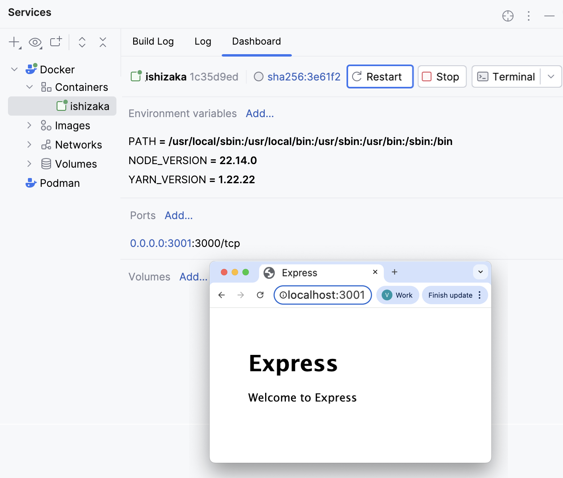Click the browser back arrow
This screenshot has height=478, width=563.
tap(222, 295)
